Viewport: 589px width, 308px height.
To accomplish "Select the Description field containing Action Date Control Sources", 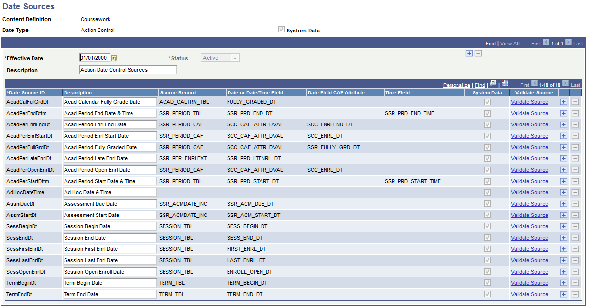I will click(x=128, y=69).
